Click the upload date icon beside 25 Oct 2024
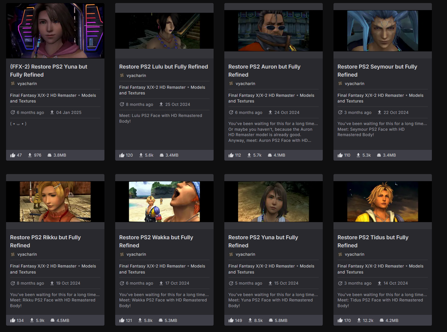This screenshot has height=332, width=447. pos(161,105)
